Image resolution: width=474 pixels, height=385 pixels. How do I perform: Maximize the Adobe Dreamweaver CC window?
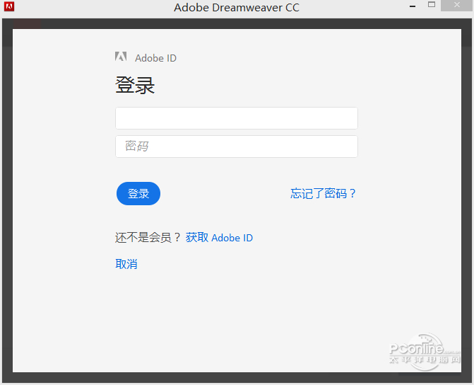tap(432, 5)
